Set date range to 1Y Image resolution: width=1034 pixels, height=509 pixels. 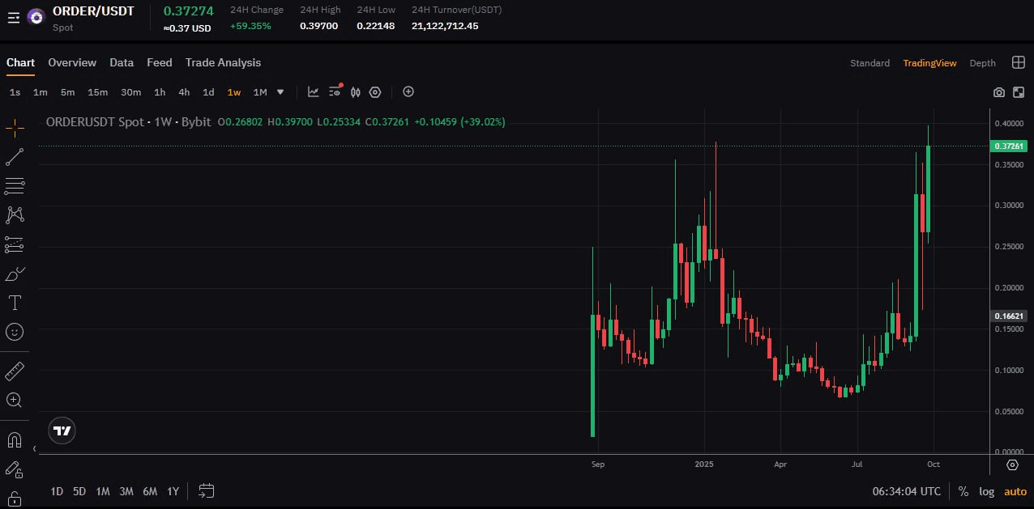point(173,491)
